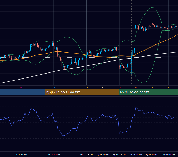The width and height of the screenshot is (178, 157).
Task: Click the 6/24 04:00 date label
Action: [x=169, y=154]
